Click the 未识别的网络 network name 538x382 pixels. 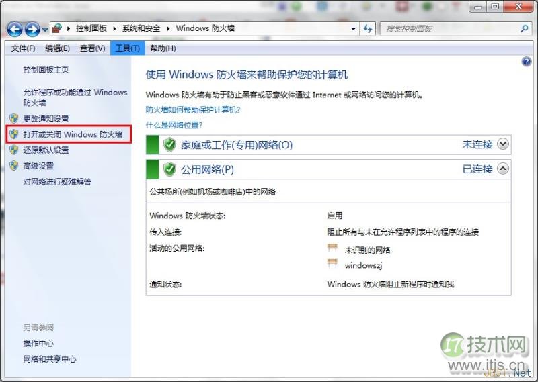click(x=367, y=250)
